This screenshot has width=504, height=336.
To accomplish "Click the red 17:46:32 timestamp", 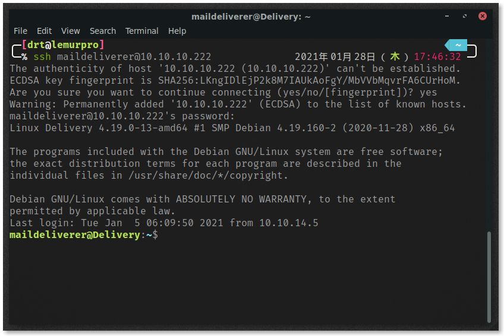I will (437, 57).
